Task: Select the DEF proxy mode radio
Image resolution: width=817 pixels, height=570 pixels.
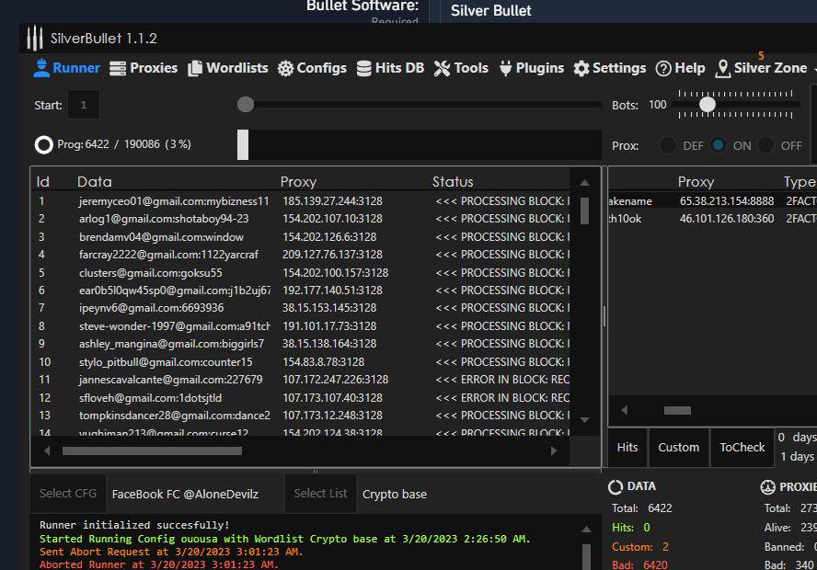Action: [669, 145]
